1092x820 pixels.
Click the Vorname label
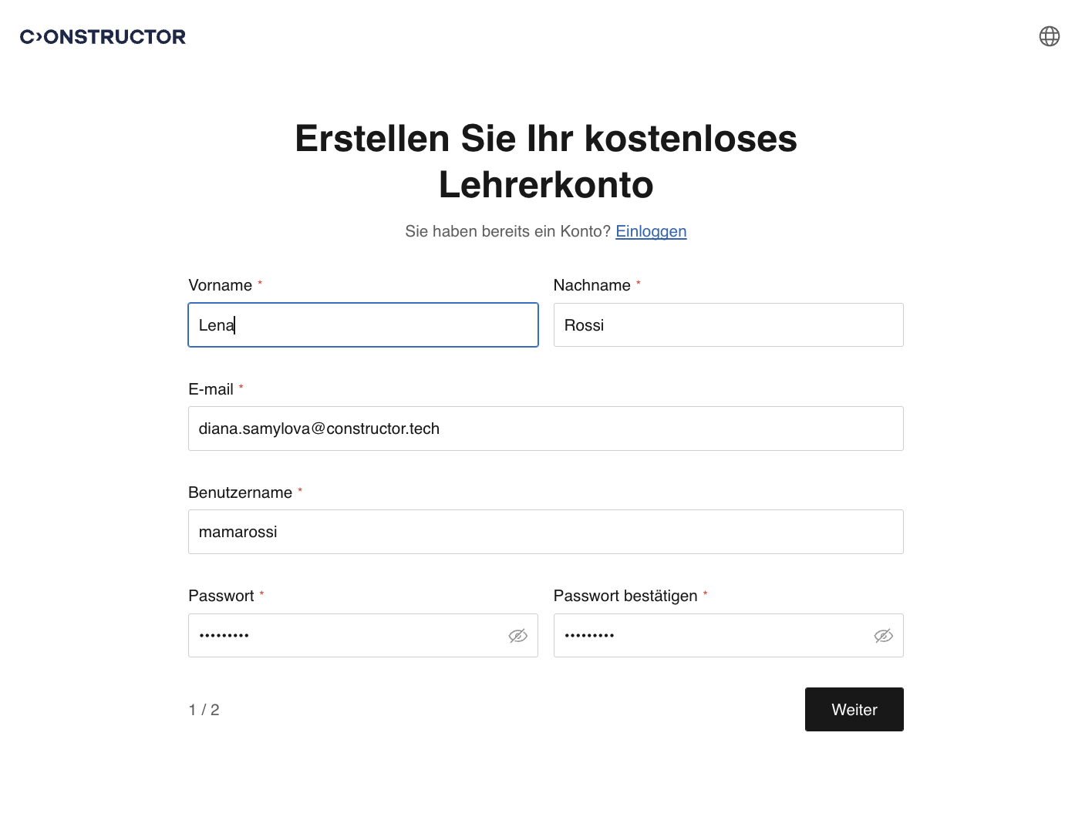tap(221, 285)
